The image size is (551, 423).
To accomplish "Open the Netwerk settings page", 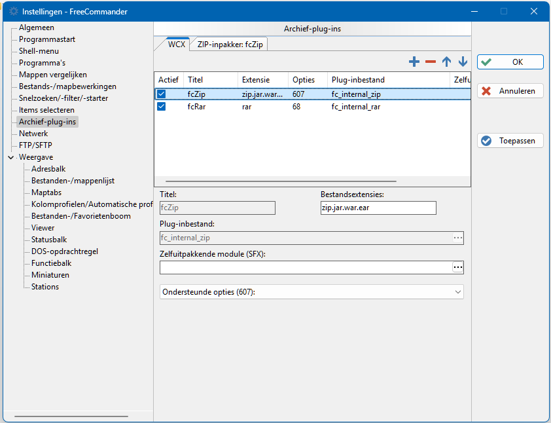I will (33, 134).
